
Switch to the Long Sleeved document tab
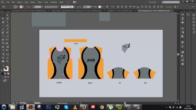29,11
